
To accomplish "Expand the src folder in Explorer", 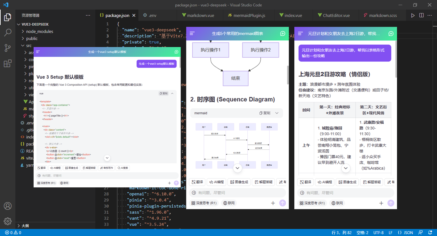I will coord(28,45).
